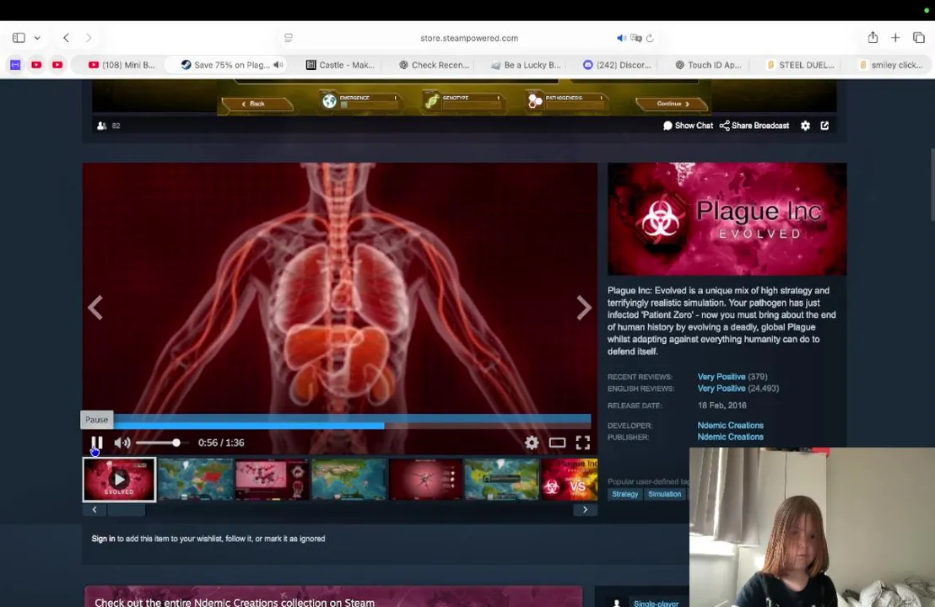Open the purple pinned tab

15,65
